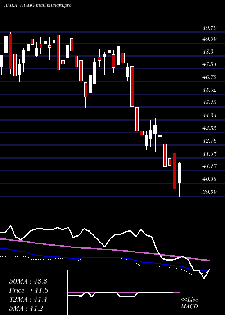Click the 41.17 price axis label
The height and width of the screenshot is (315, 225).
click(210, 166)
